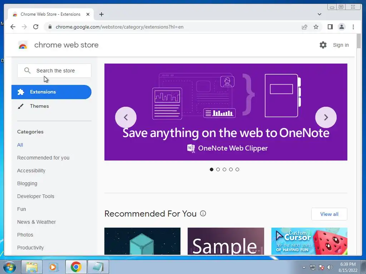Open a new tab with plus button
The height and width of the screenshot is (274, 366).
(101, 14)
